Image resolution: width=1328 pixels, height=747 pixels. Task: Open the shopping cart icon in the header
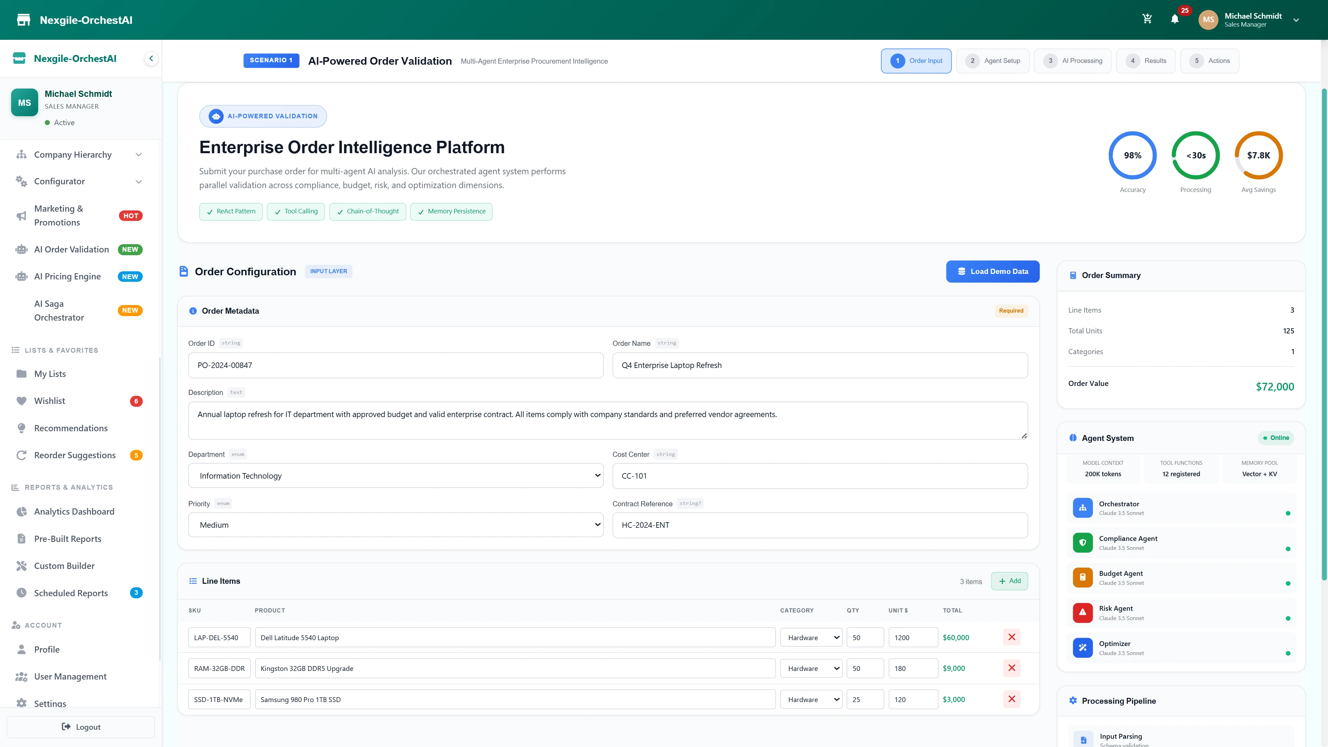coord(1147,19)
